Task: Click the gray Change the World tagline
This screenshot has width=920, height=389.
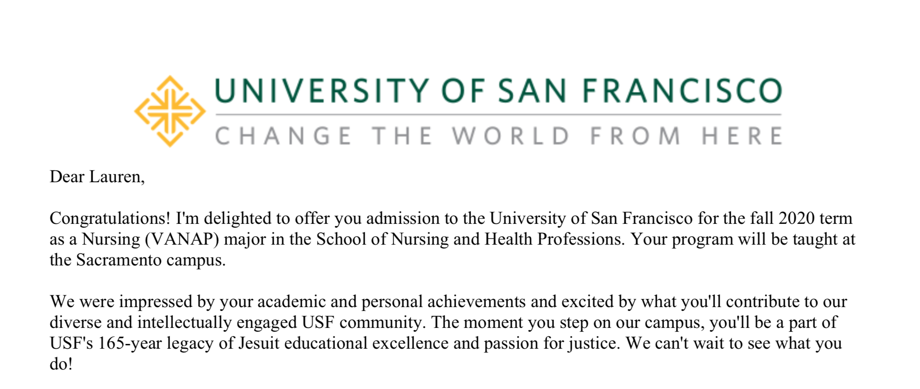Action: point(498,136)
